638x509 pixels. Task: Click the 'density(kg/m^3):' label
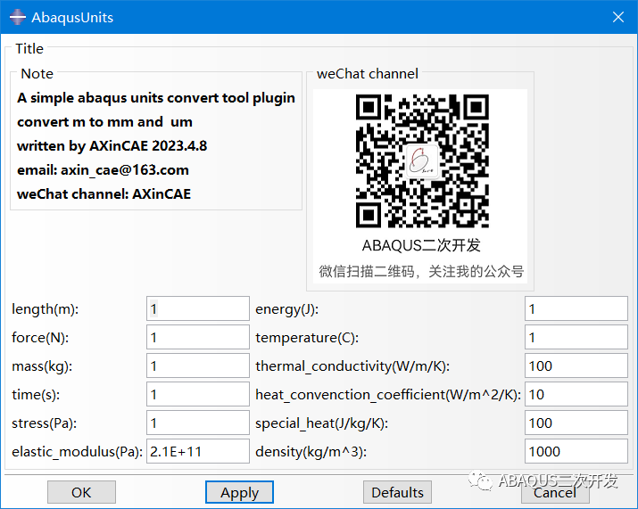tap(311, 452)
